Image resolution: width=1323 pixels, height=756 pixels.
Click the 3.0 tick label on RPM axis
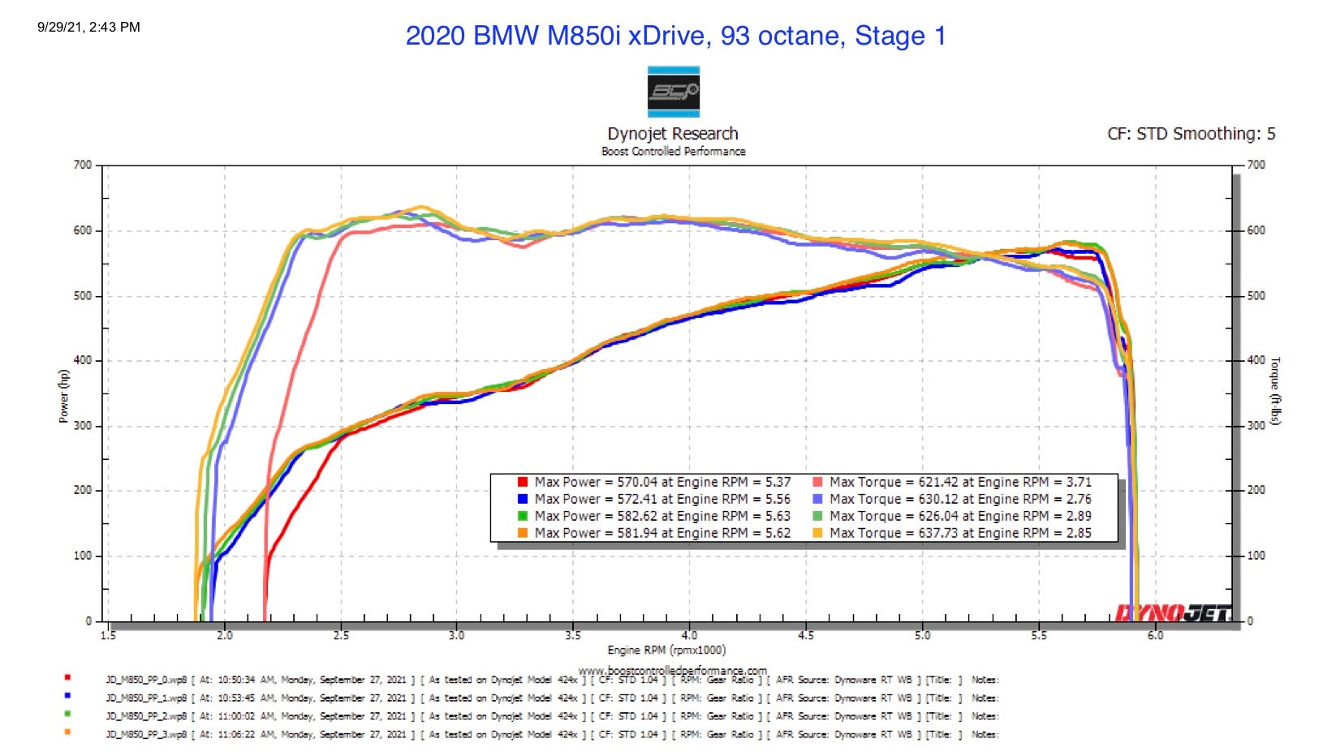click(457, 636)
